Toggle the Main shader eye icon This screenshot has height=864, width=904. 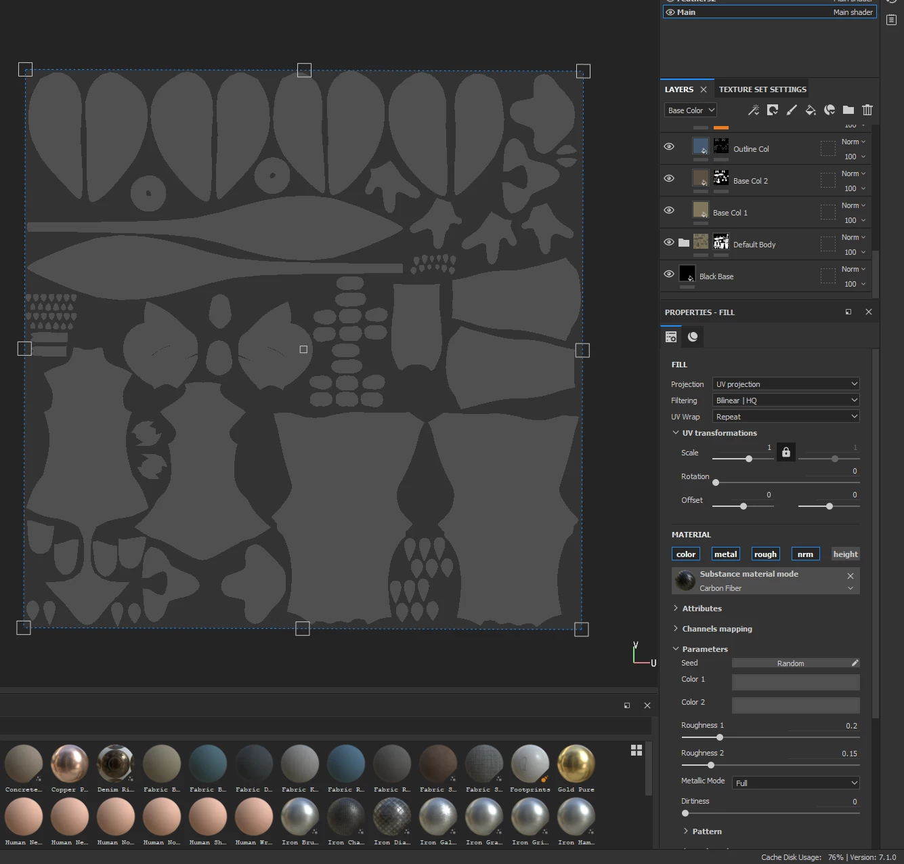(670, 12)
